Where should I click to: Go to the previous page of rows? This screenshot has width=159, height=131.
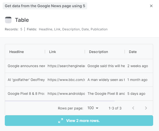point(133,108)
